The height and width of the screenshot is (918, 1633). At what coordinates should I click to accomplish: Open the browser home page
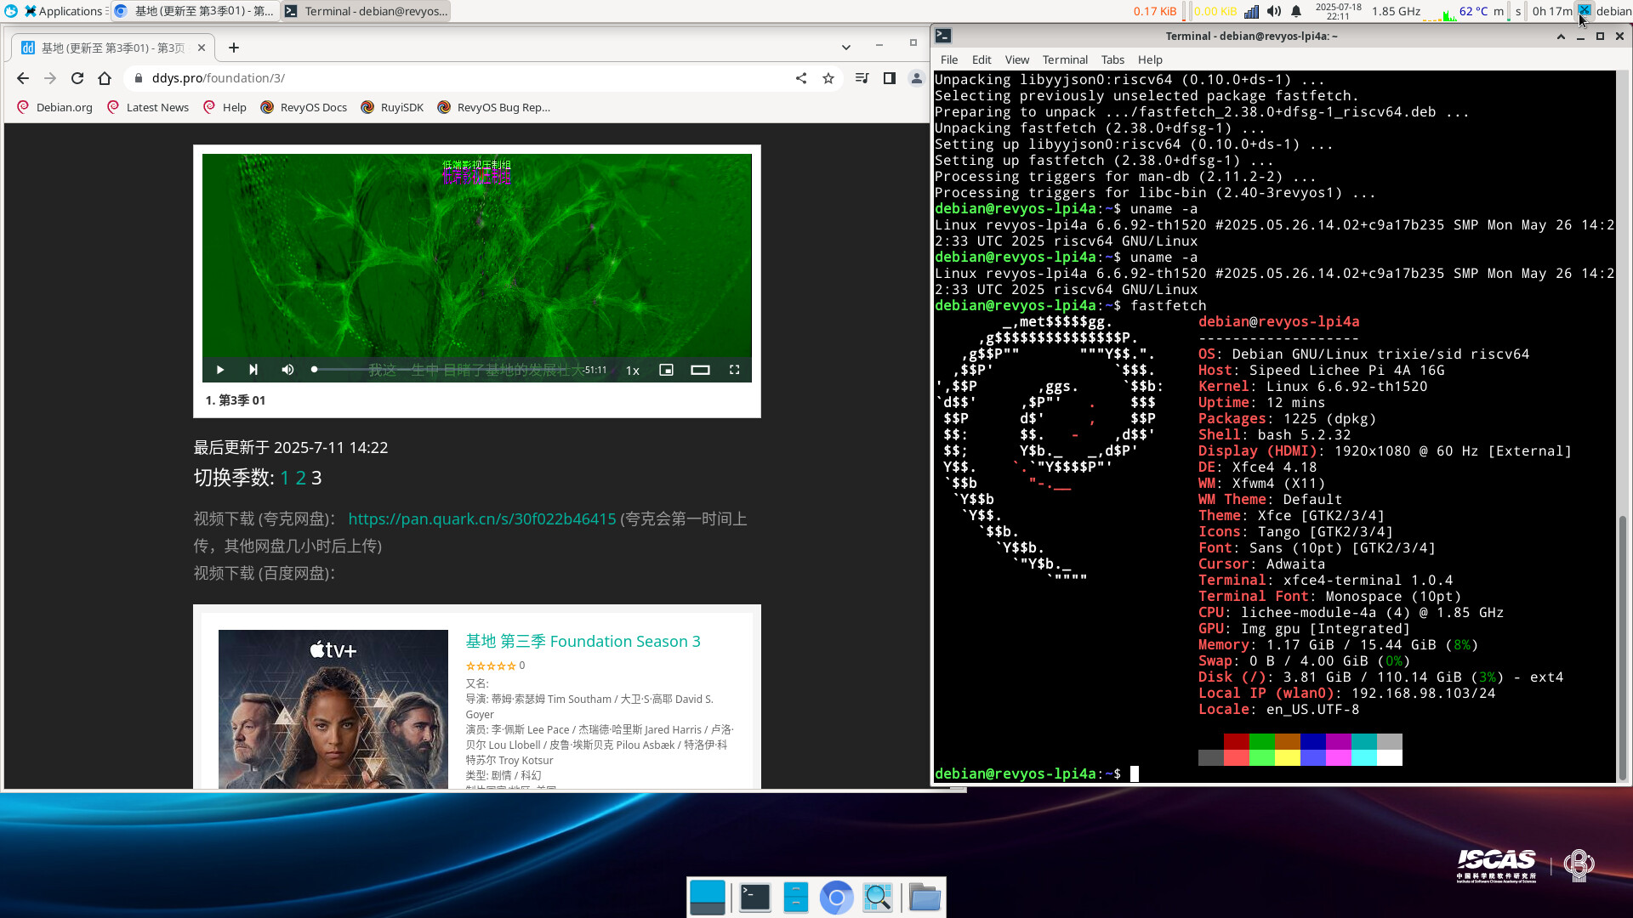point(105,78)
